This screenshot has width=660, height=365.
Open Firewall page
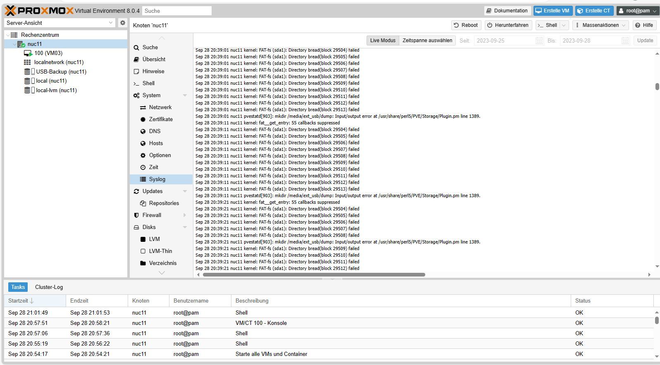[x=152, y=215]
